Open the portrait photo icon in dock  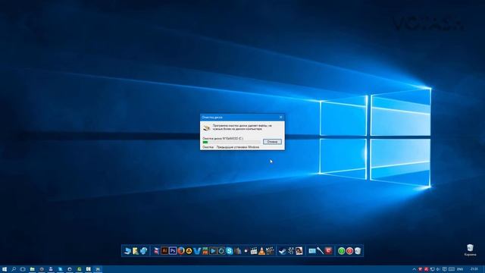[x=299, y=251]
